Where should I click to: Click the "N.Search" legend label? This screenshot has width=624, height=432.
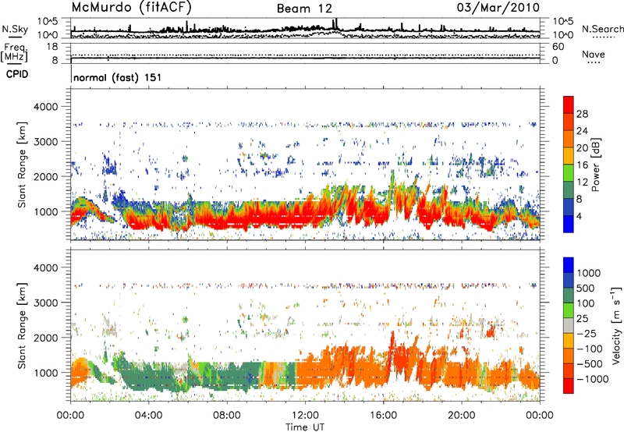click(603, 29)
